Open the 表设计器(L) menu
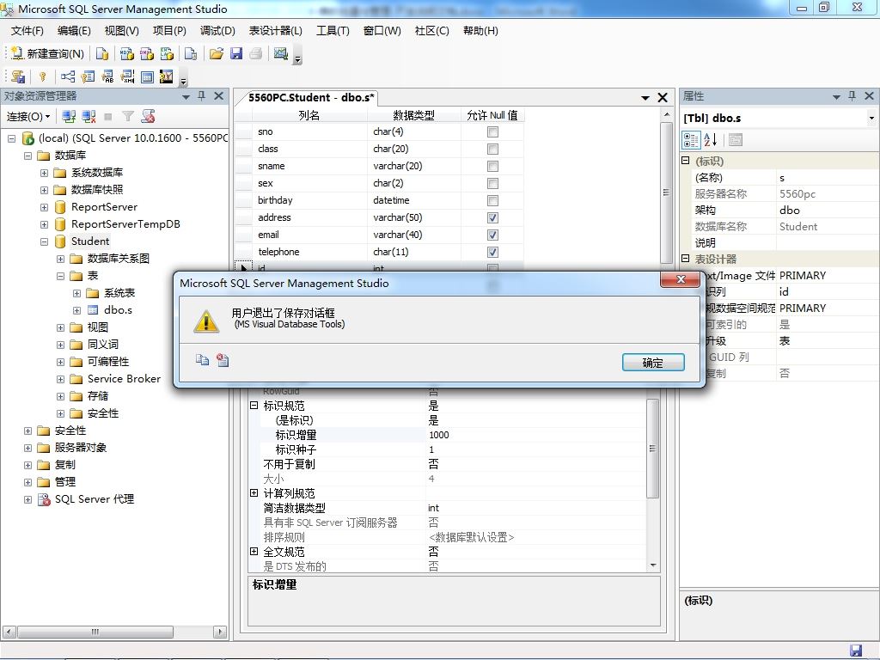This screenshot has height=660, width=880. coord(276,31)
